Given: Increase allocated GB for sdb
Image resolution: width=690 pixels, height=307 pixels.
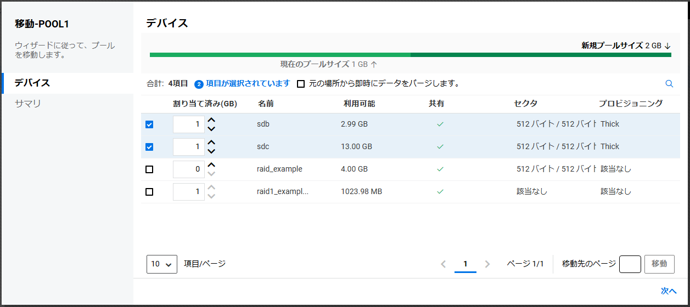Looking at the screenshot, I should pos(211,120).
